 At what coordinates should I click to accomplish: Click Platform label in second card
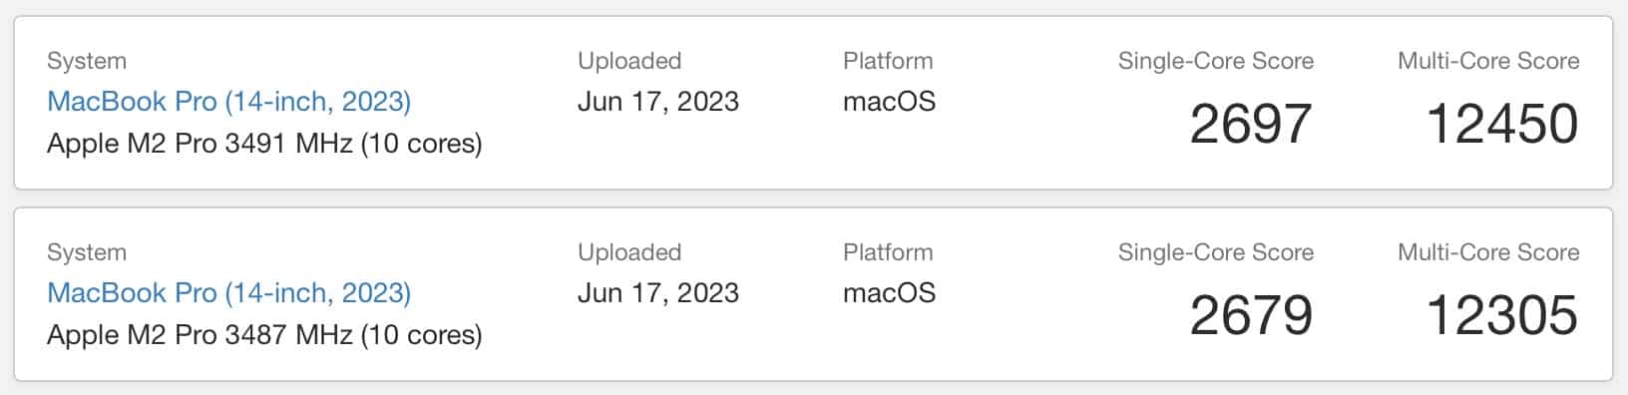point(888,252)
